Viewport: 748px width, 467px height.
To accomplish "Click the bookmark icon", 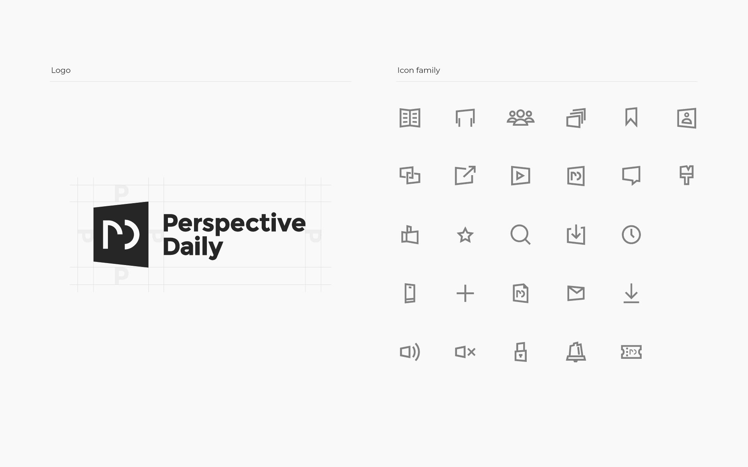I will [x=631, y=117].
